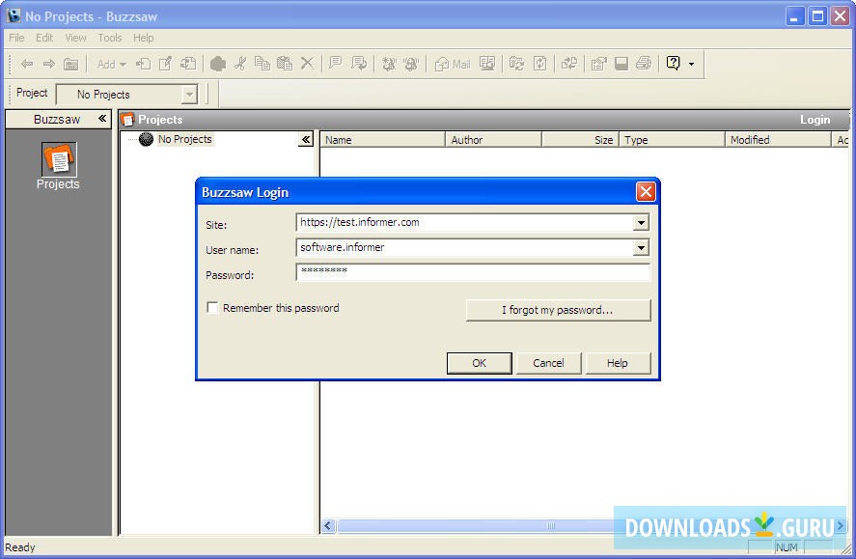Sort by Modified column header
Image resolution: width=856 pixels, height=559 pixels.
(778, 140)
